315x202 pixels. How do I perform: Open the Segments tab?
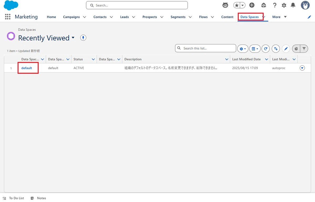pos(178,17)
